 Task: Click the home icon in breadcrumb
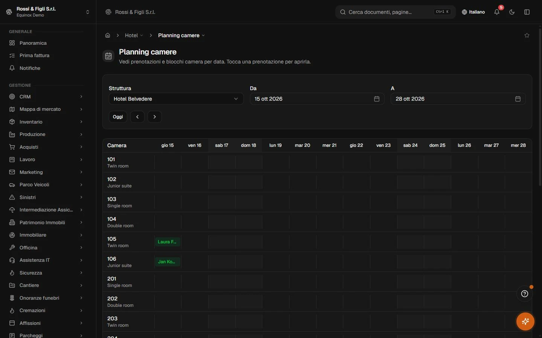click(108, 35)
